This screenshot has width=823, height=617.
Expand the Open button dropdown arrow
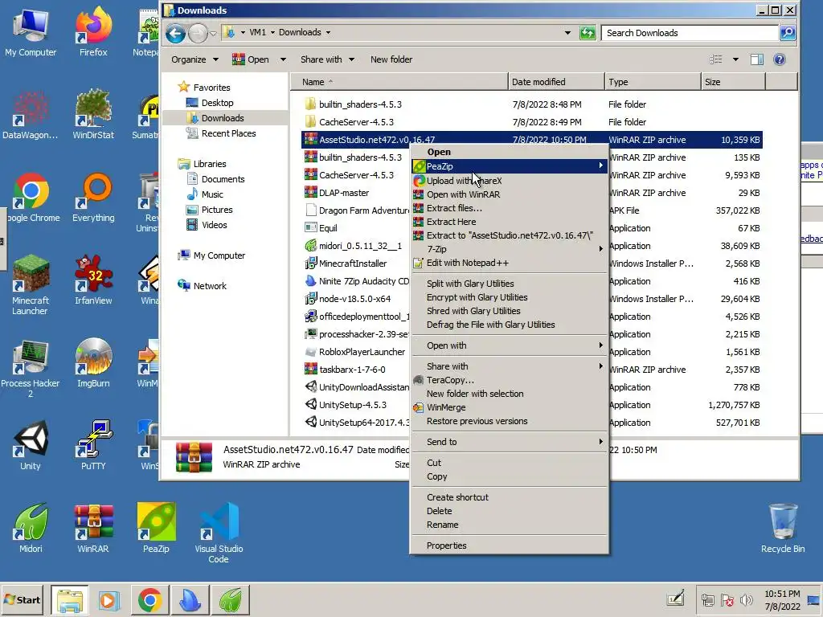click(283, 59)
